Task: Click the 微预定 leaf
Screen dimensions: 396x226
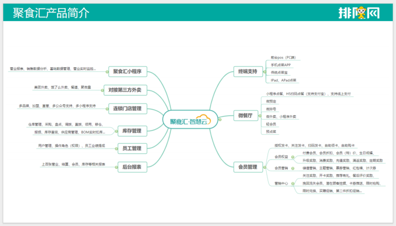Action: [x=271, y=102]
